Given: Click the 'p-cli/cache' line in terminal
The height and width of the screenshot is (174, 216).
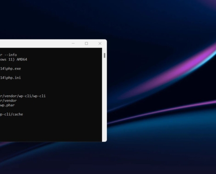Looking at the screenshot, I should 11,114.
